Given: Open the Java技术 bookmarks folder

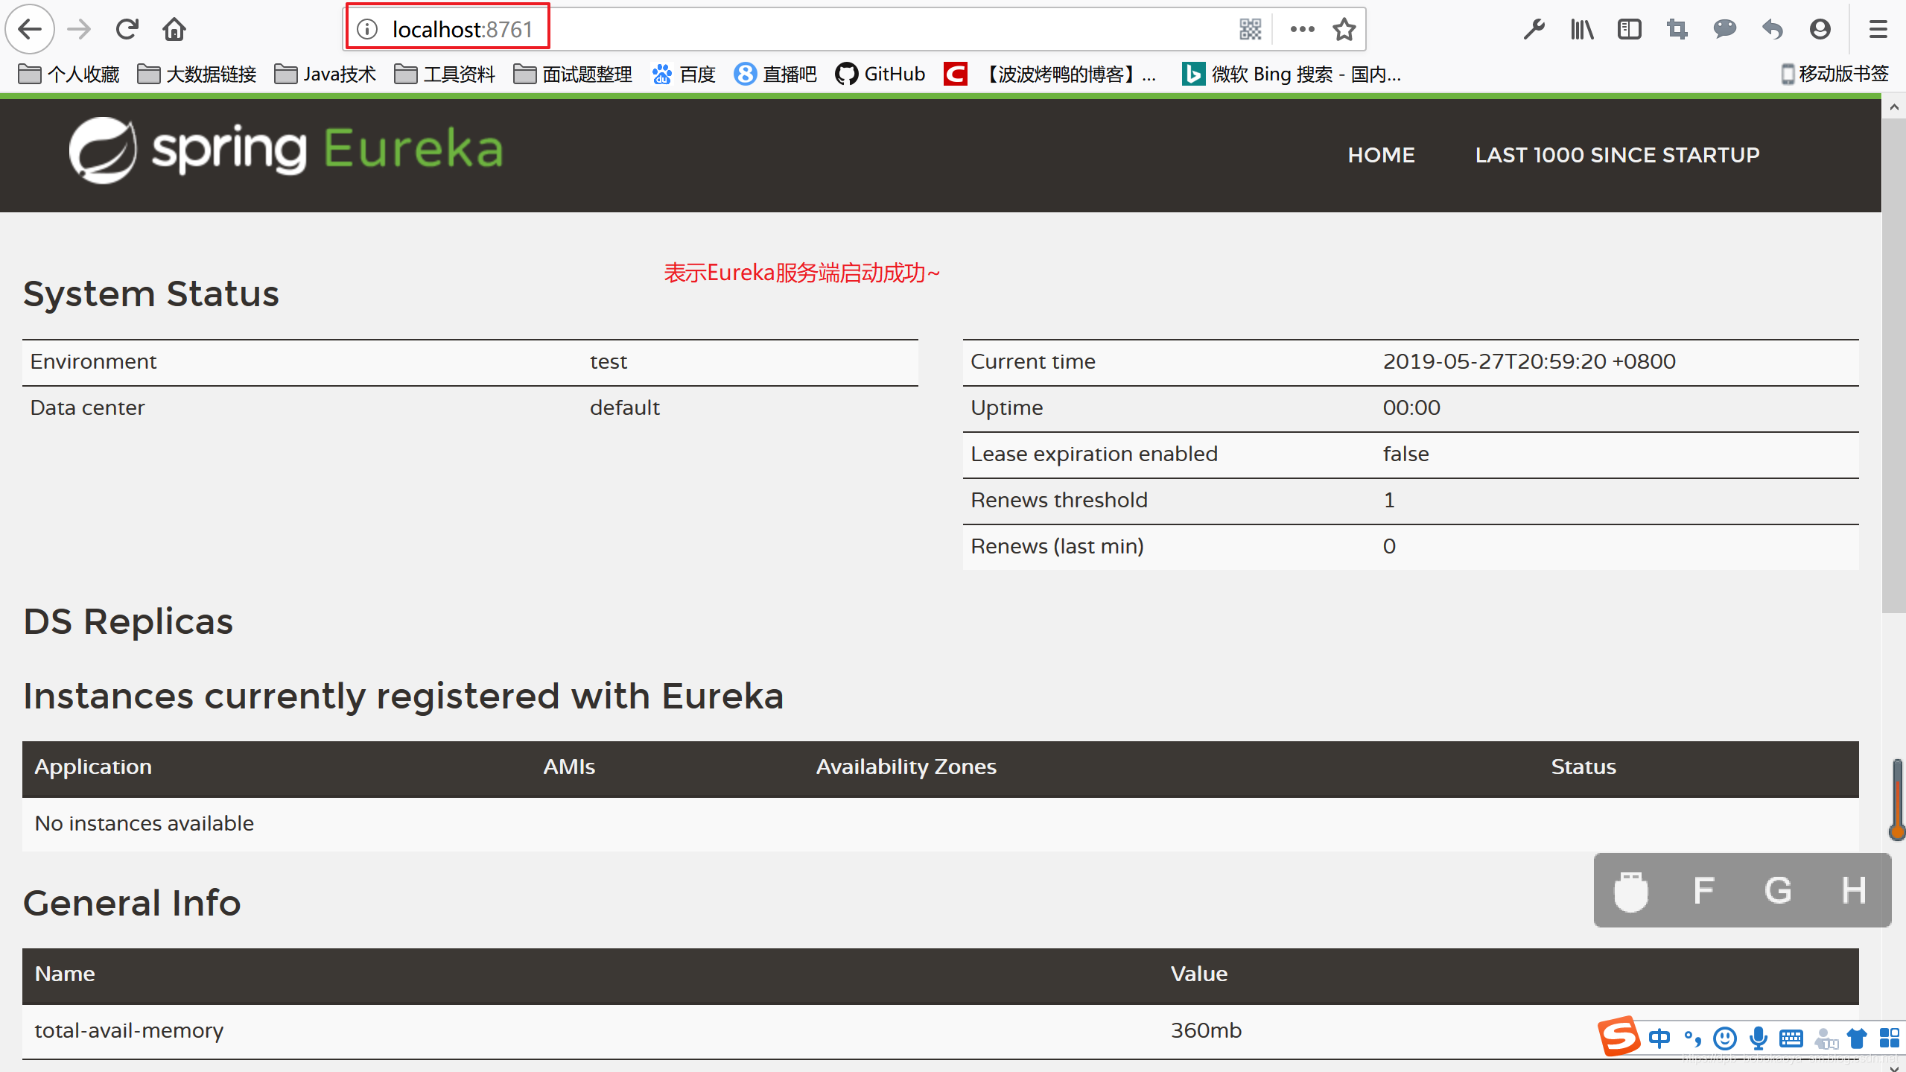Looking at the screenshot, I should pos(325,74).
